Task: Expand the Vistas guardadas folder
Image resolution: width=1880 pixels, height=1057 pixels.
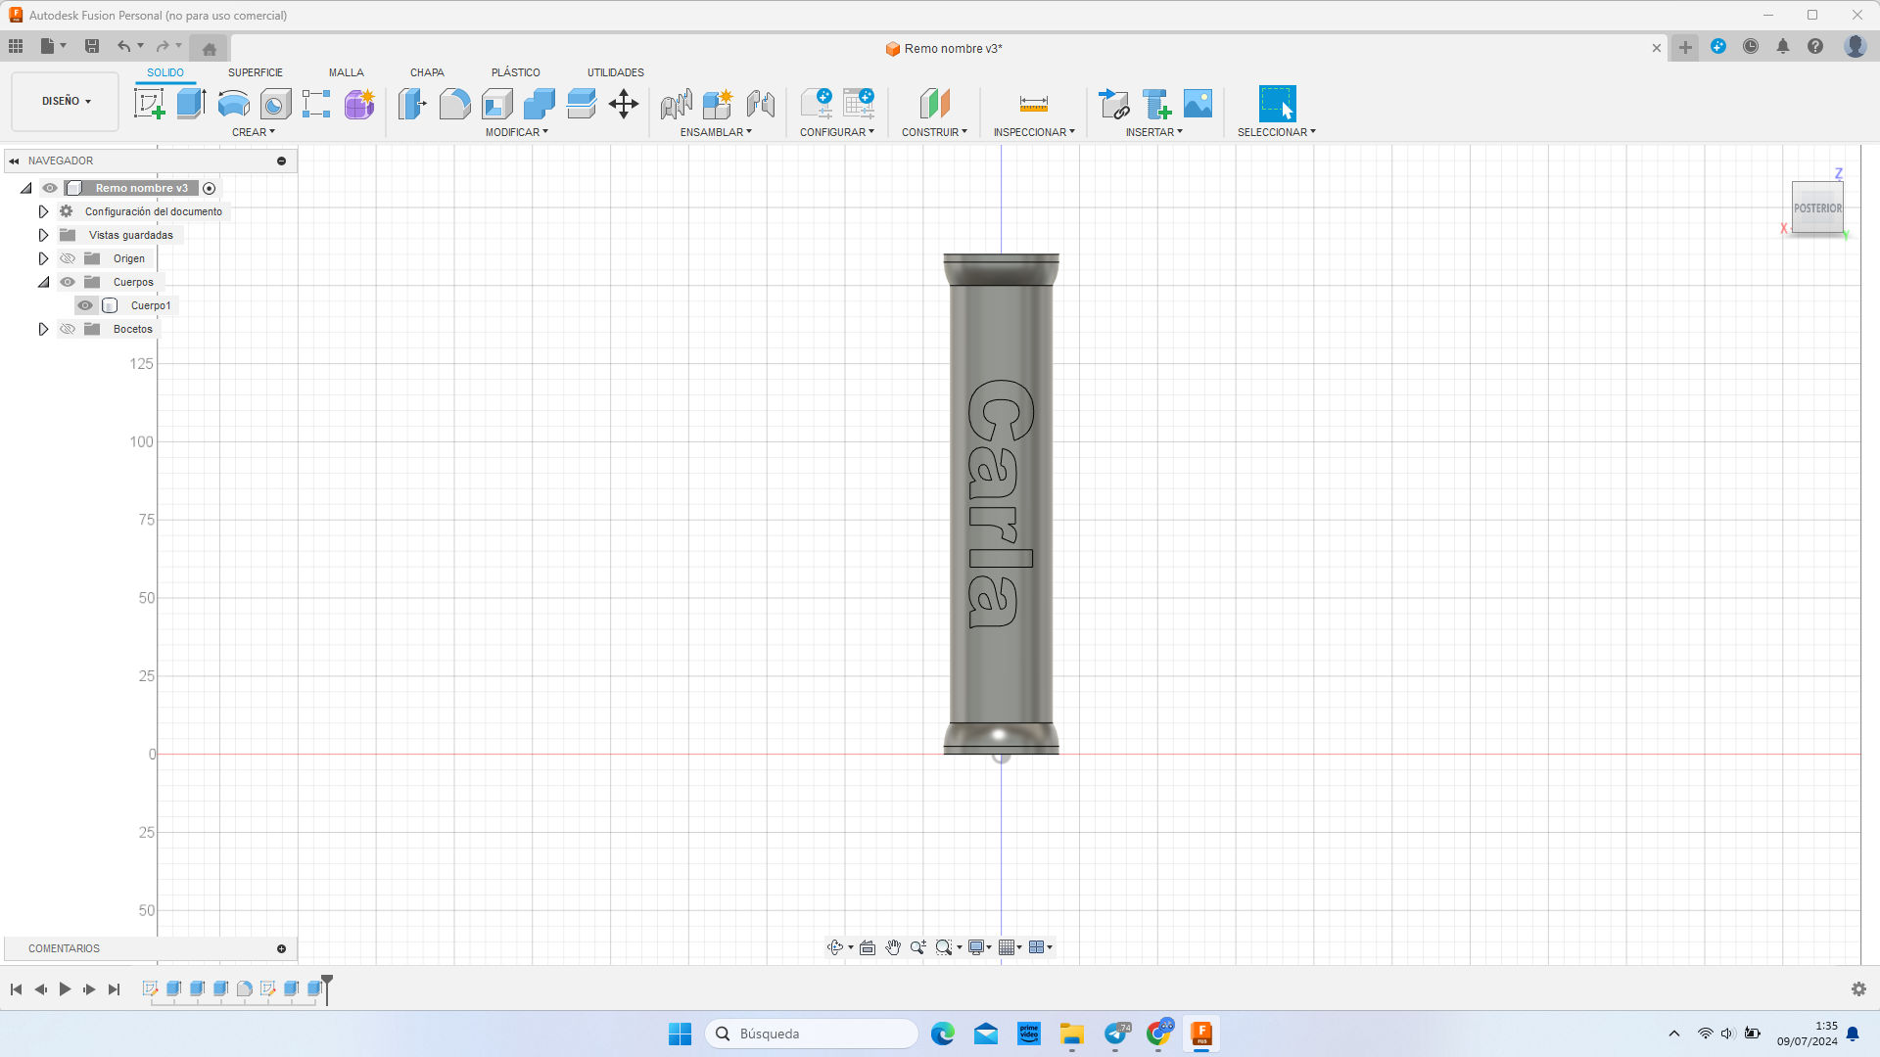Action: (x=43, y=235)
